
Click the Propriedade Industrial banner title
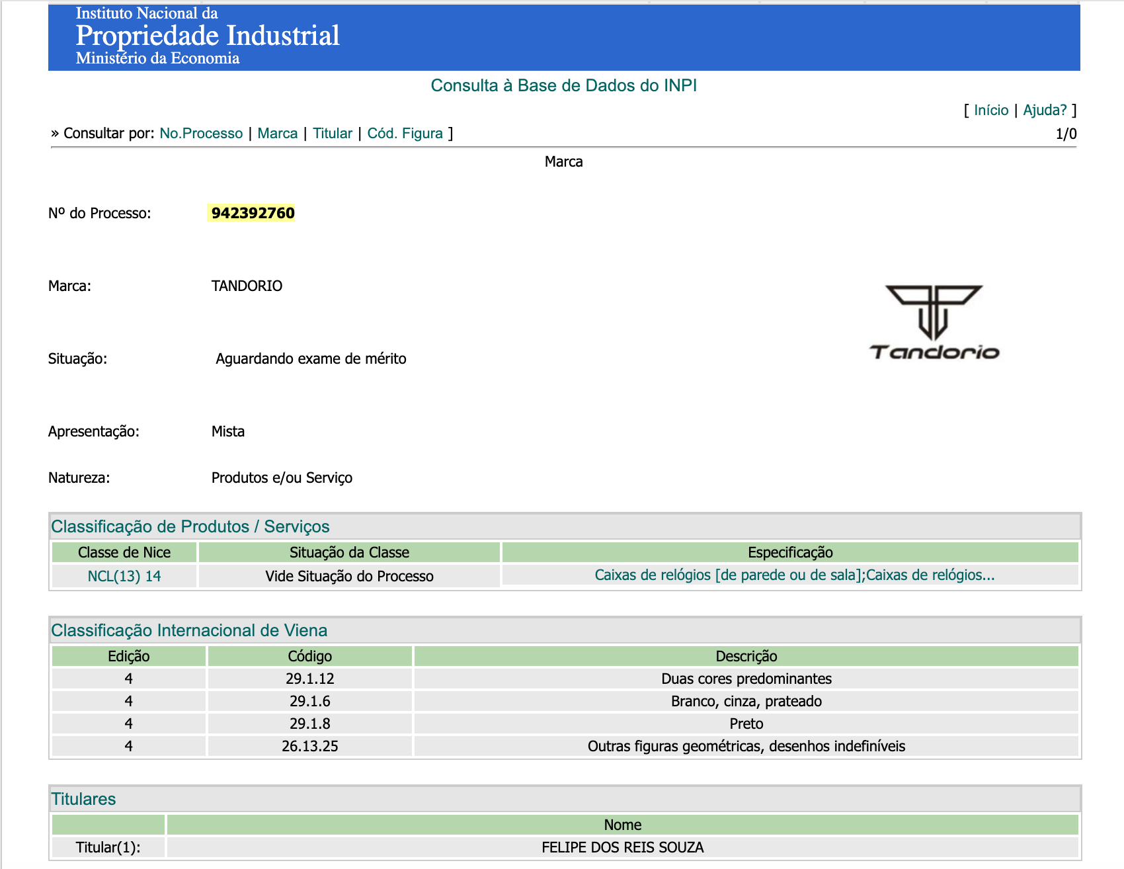[x=208, y=36]
